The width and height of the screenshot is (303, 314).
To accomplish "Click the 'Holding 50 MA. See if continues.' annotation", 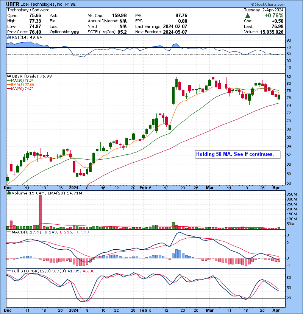I will coord(237,154).
